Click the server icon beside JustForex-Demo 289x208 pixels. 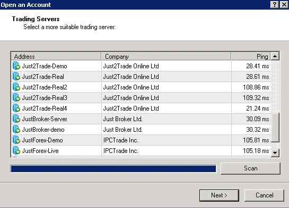pos(16,140)
